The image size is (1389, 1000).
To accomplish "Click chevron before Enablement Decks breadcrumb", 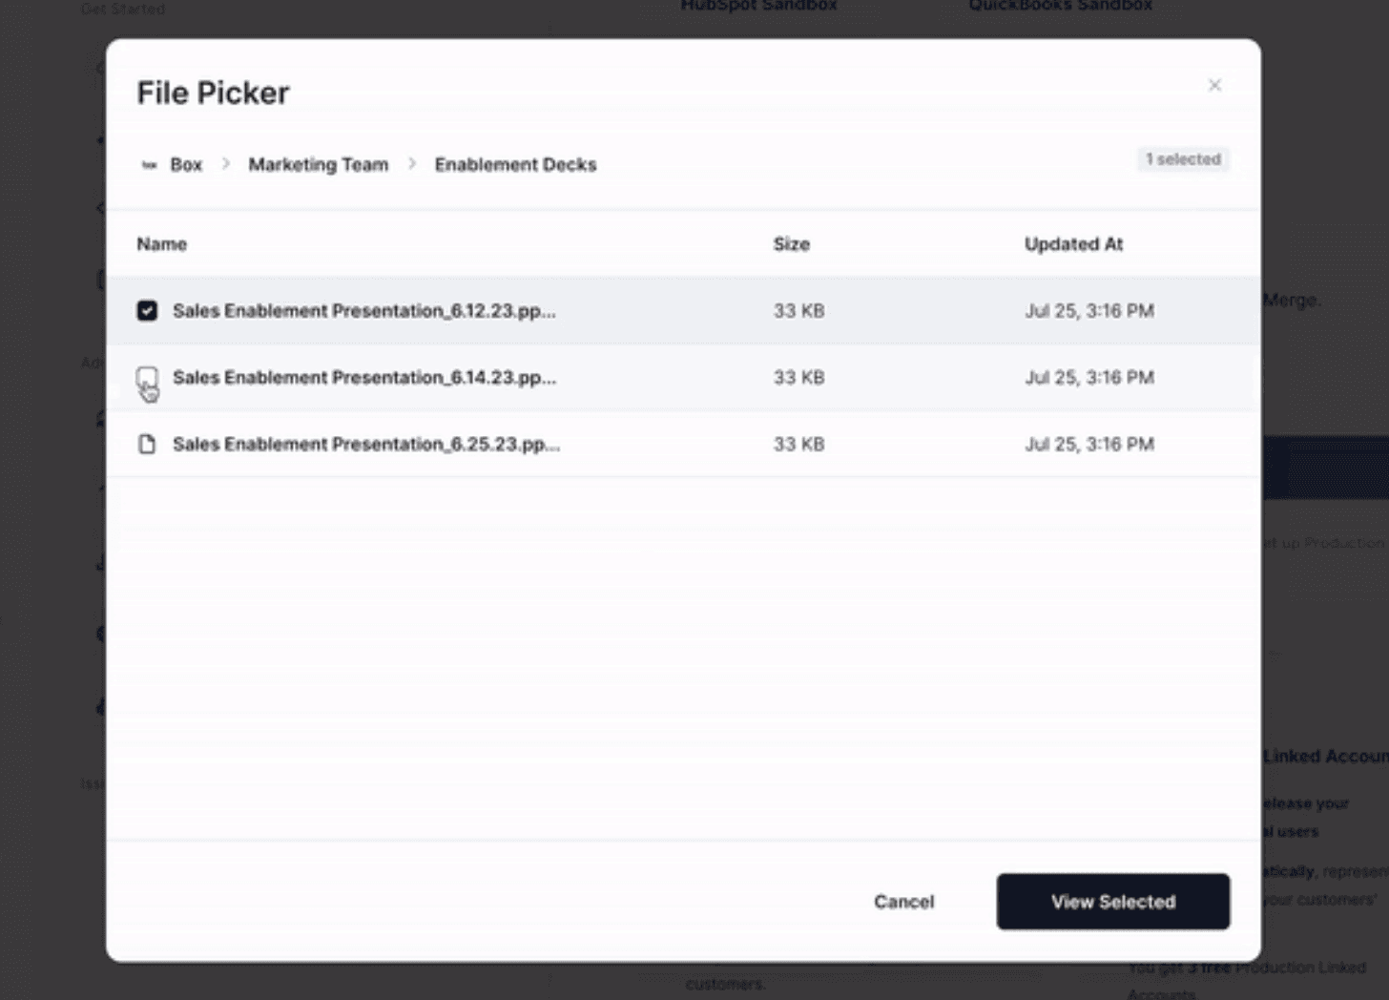I will click(x=412, y=164).
